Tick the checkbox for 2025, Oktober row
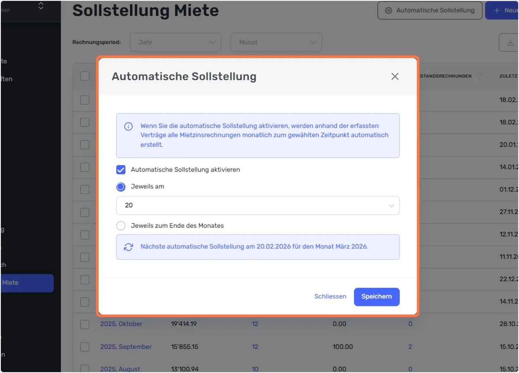The height and width of the screenshot is (373, 519). coord(85,324)
